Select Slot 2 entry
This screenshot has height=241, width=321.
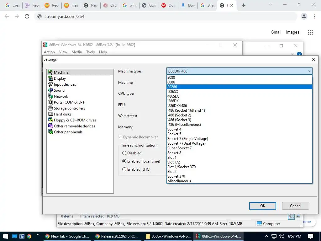[x=239, y=172]
